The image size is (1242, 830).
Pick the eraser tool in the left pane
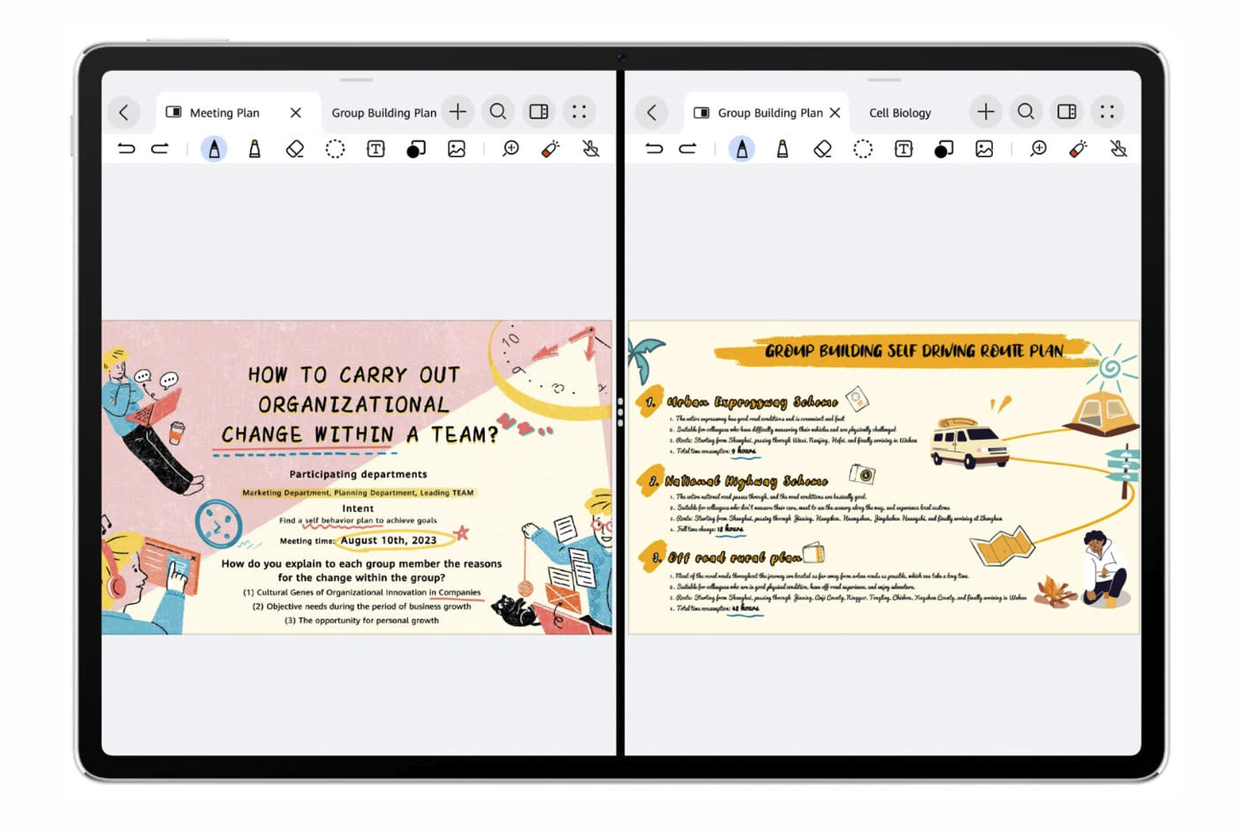click(295, 149)
